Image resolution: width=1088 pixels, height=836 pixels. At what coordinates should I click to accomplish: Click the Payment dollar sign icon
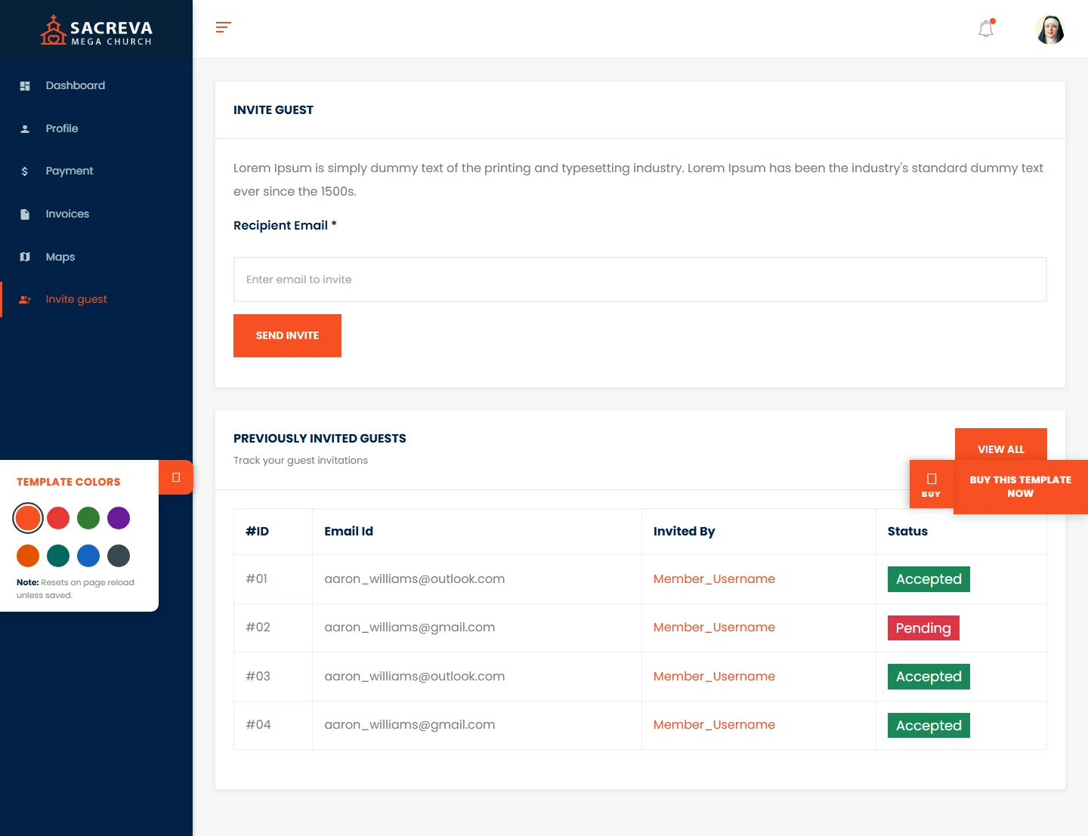point(25,171)
